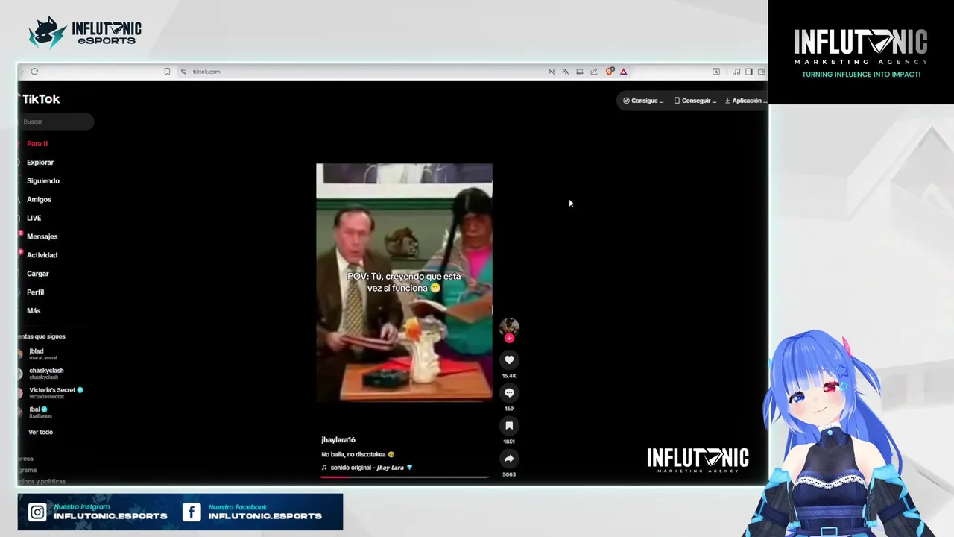Toggle the browser sidebar panel icon
The width and height of the screenshot is (954, 537).
[749, 72]
